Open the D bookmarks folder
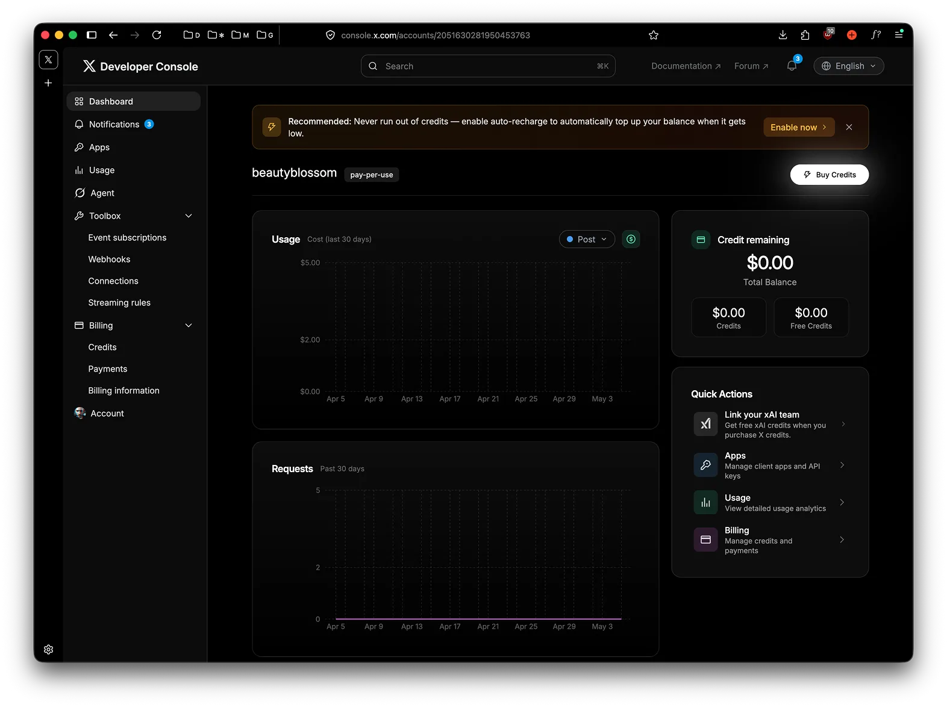This screenshot has width=947, height=707. coord(192,35)
